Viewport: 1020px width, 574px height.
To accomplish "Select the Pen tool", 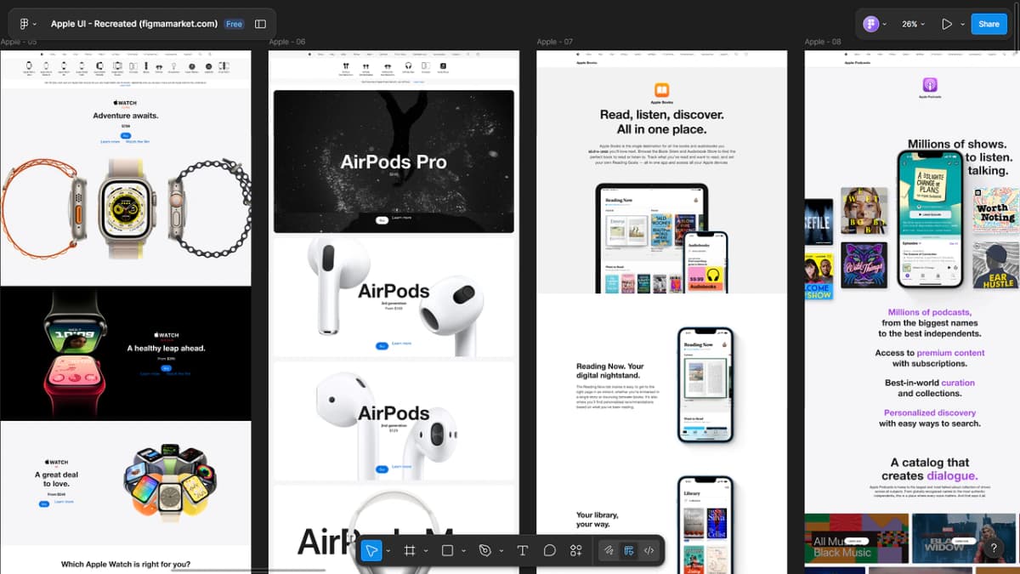I will [485, 550].
